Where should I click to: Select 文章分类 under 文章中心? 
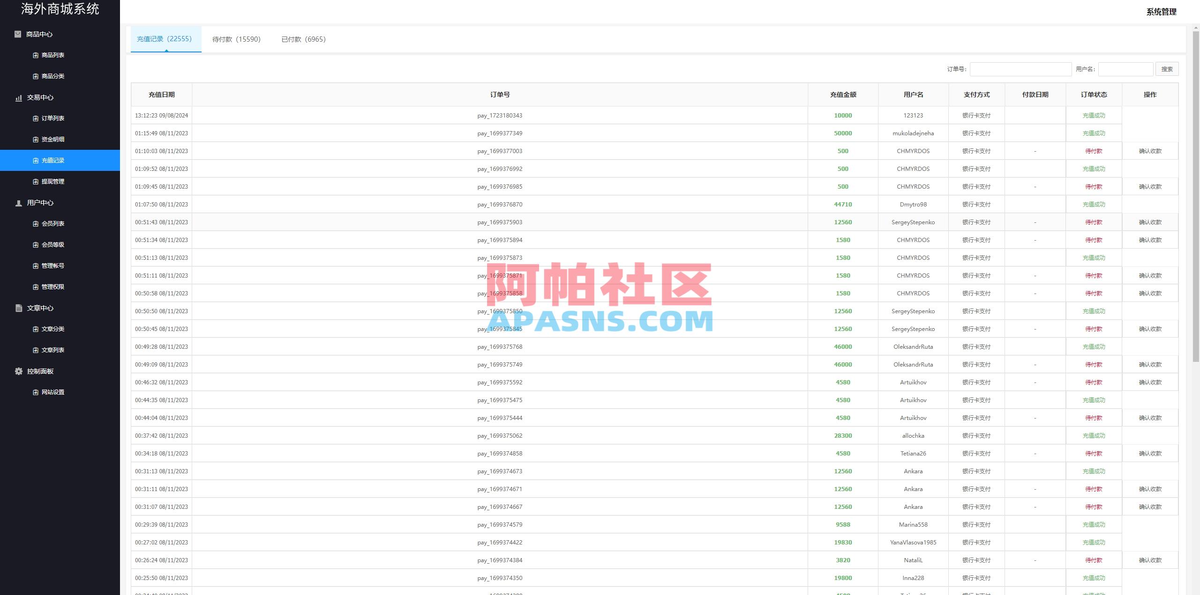click(x=53, y=329)
